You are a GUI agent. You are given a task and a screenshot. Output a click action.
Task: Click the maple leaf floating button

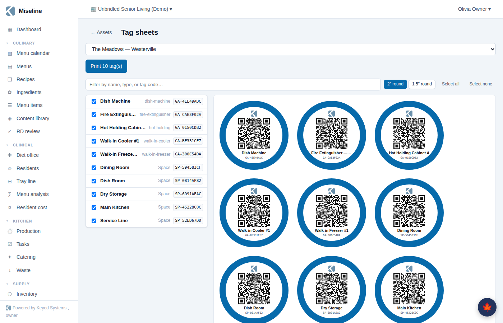[487, 307]
